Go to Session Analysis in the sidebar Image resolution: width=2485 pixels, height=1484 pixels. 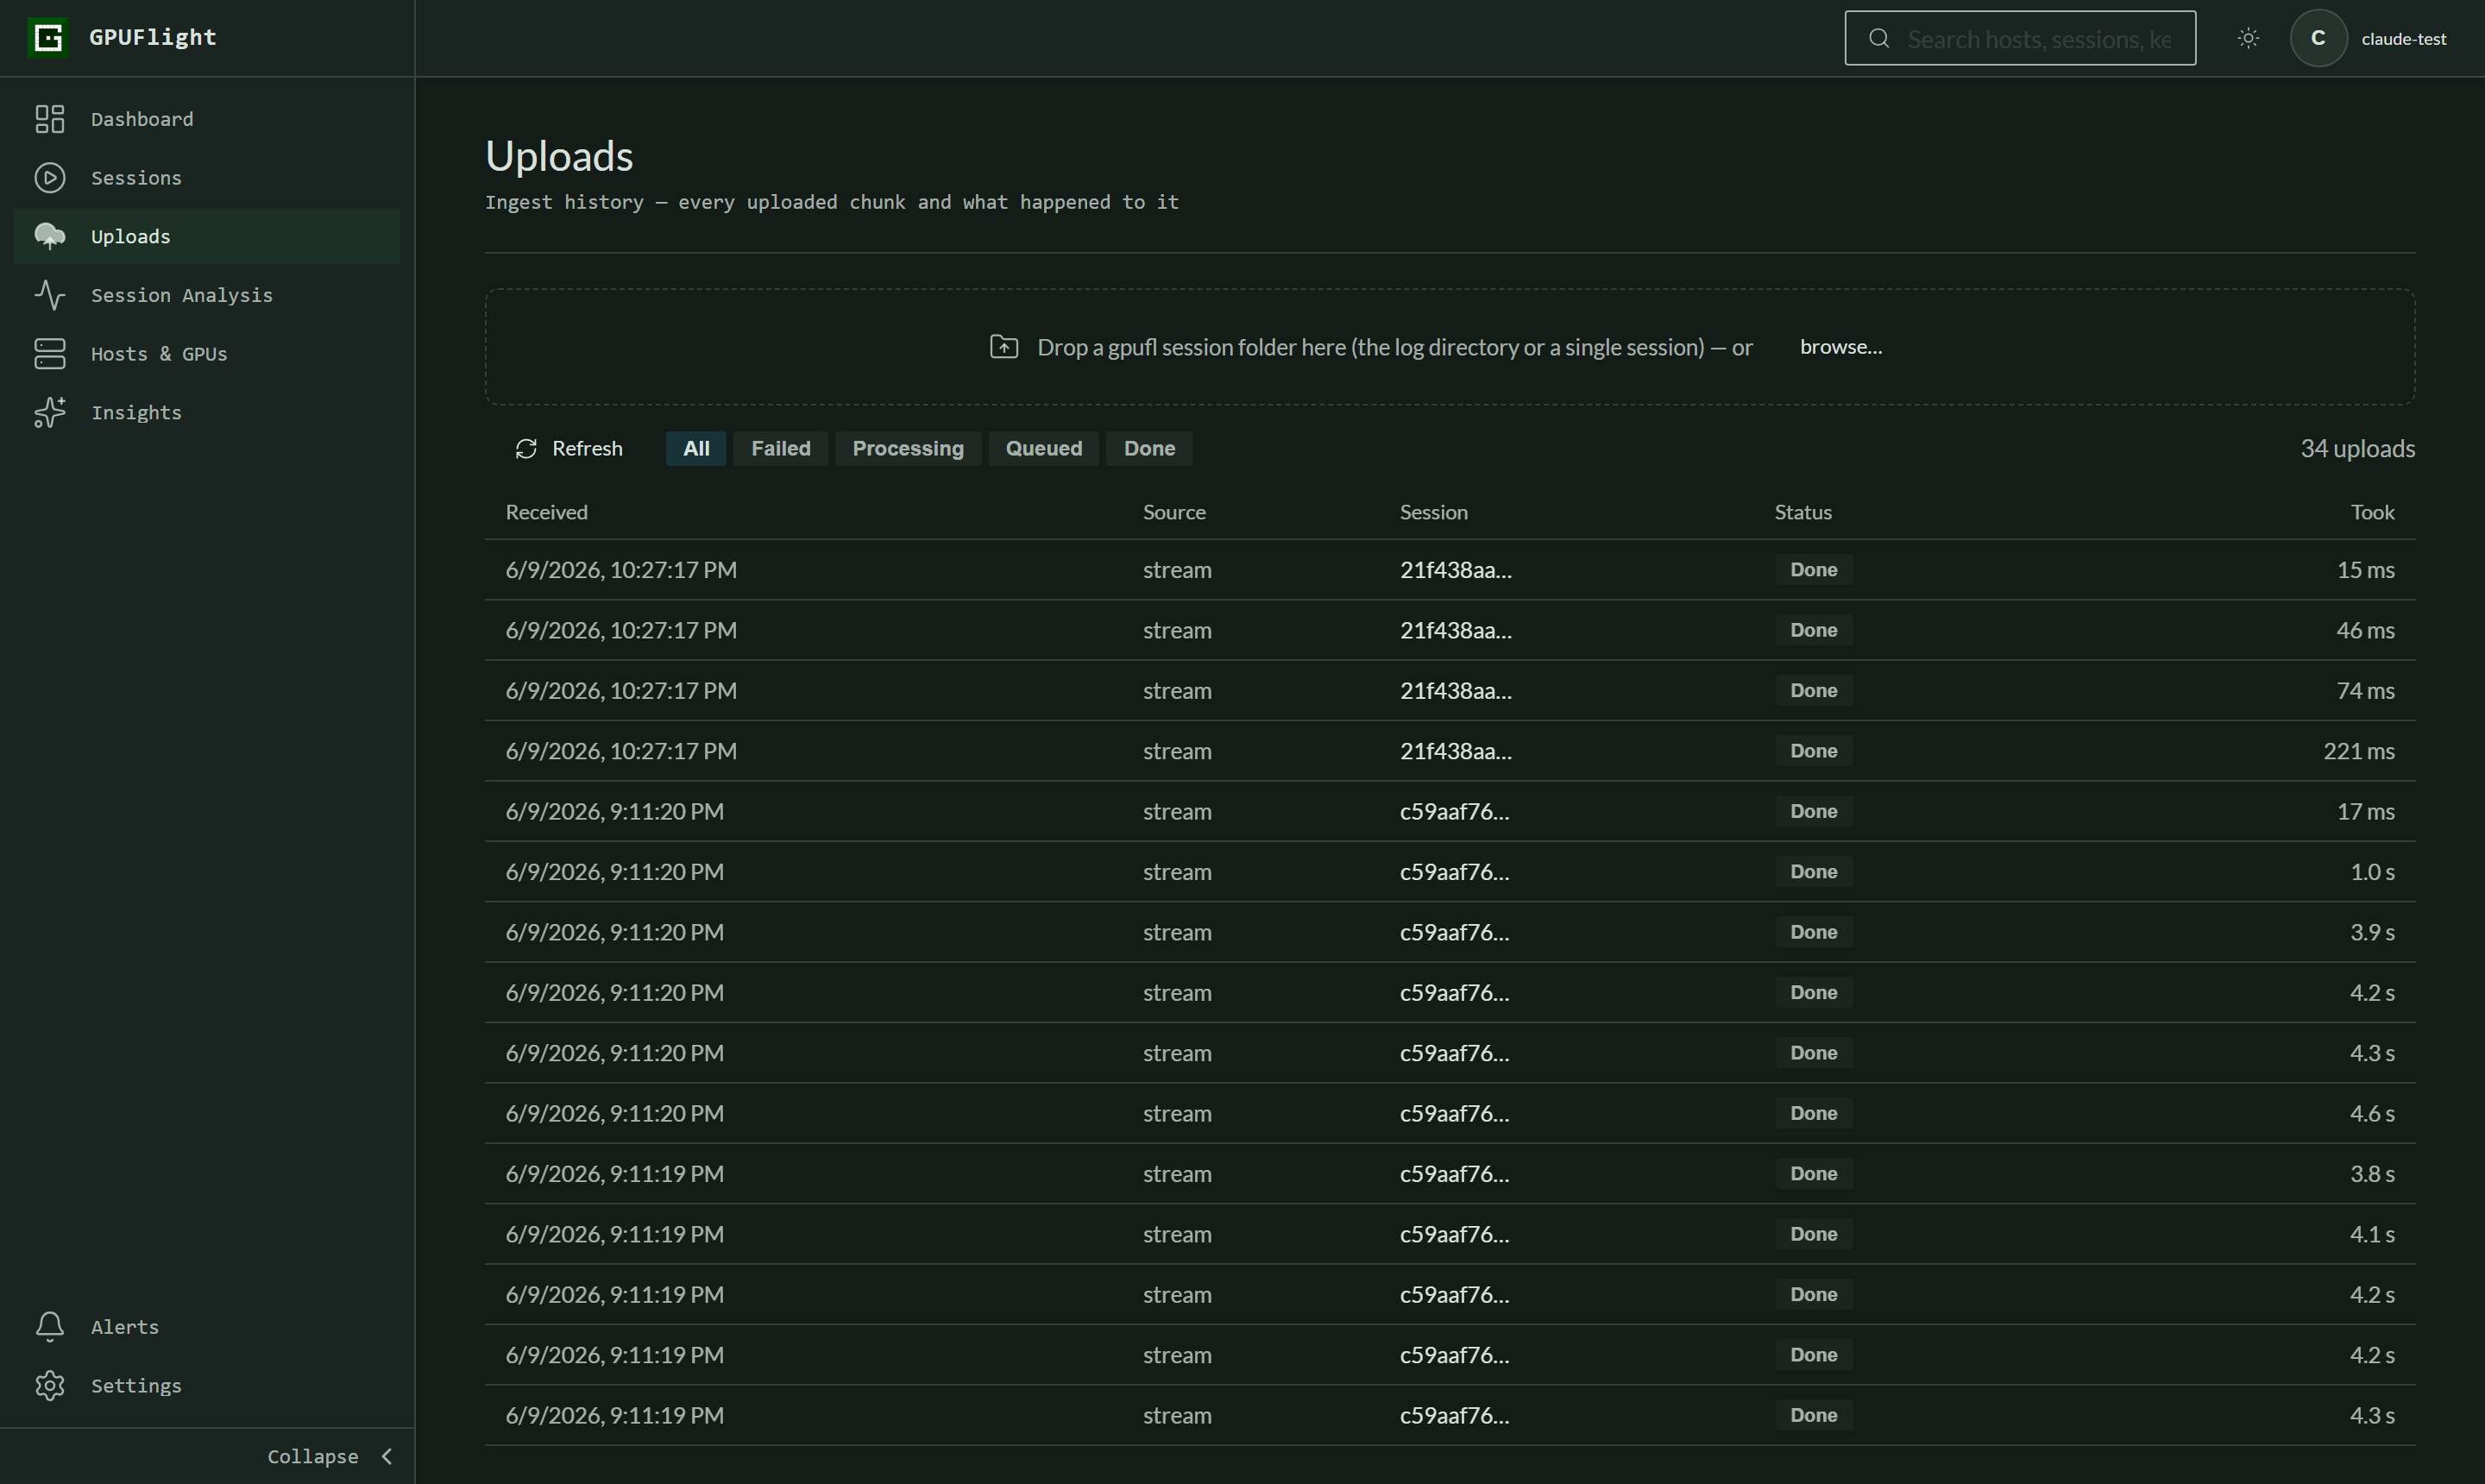click(207, 295)
